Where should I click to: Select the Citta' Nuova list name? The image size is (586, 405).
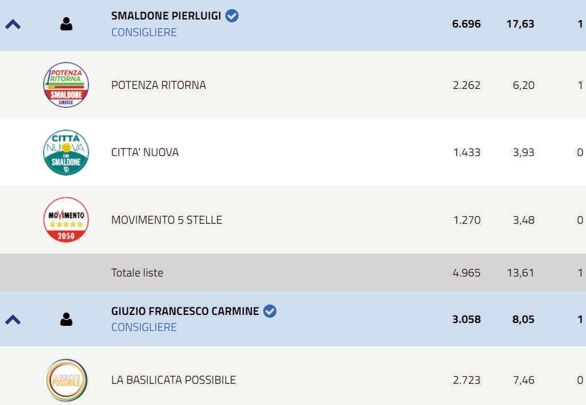(145, 152)
